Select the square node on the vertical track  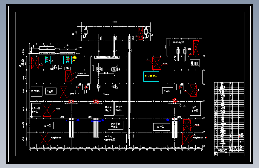[x=130, y=50]
